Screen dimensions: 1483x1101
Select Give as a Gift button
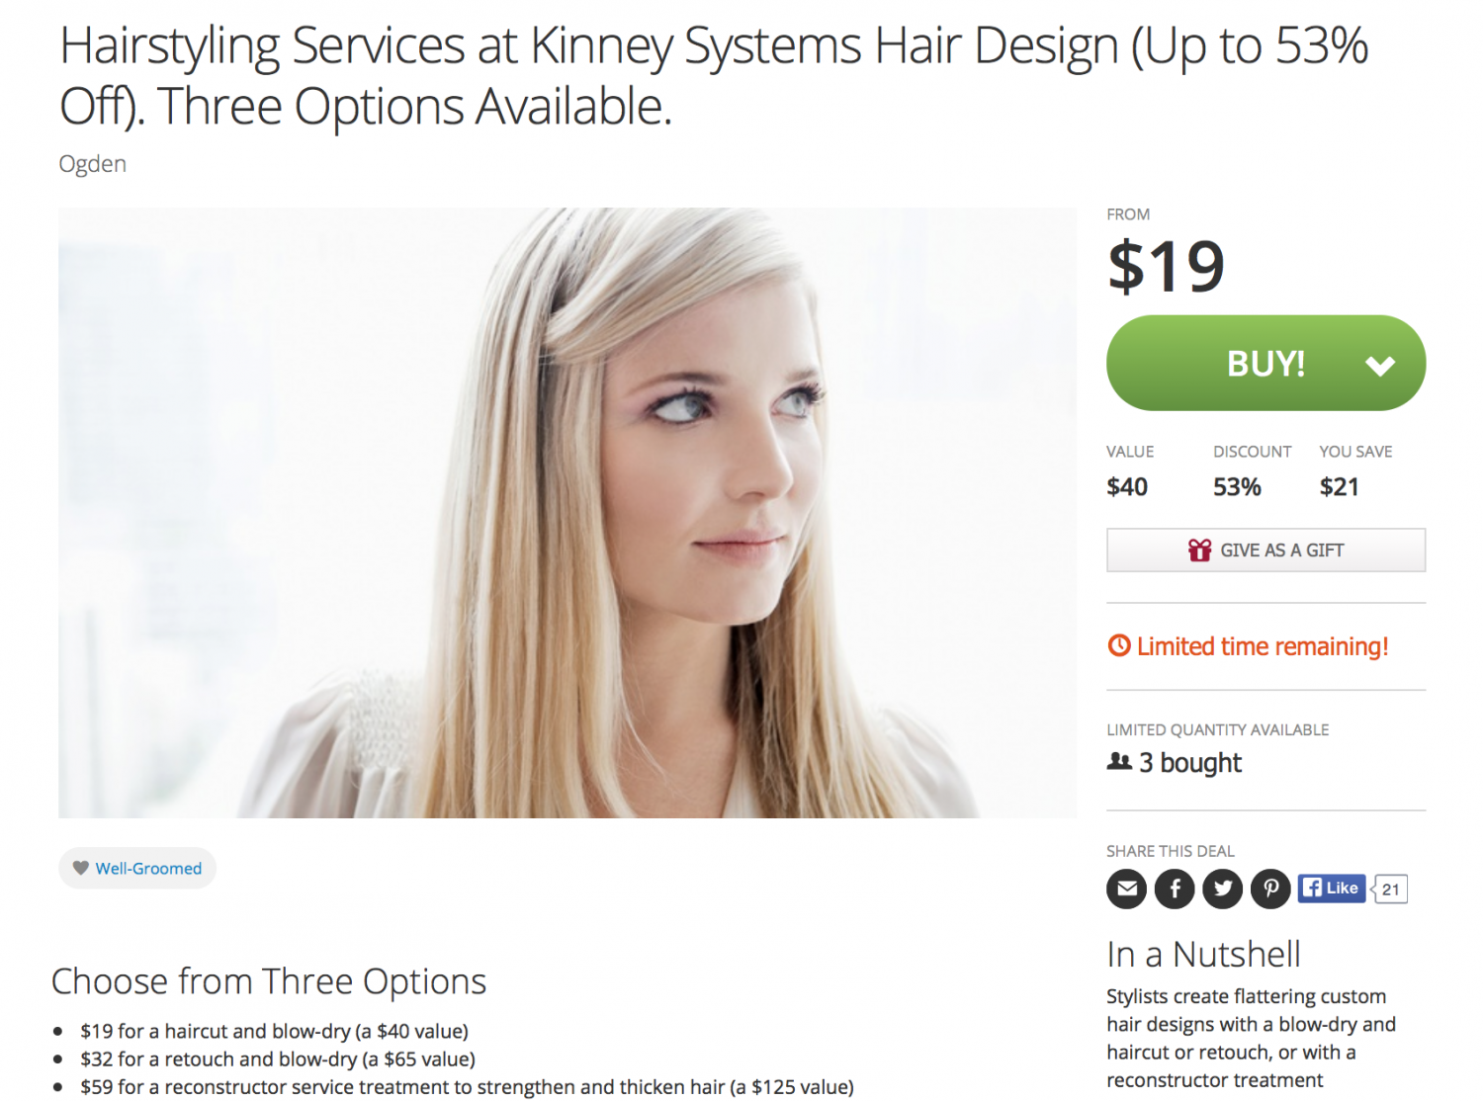1265,550
